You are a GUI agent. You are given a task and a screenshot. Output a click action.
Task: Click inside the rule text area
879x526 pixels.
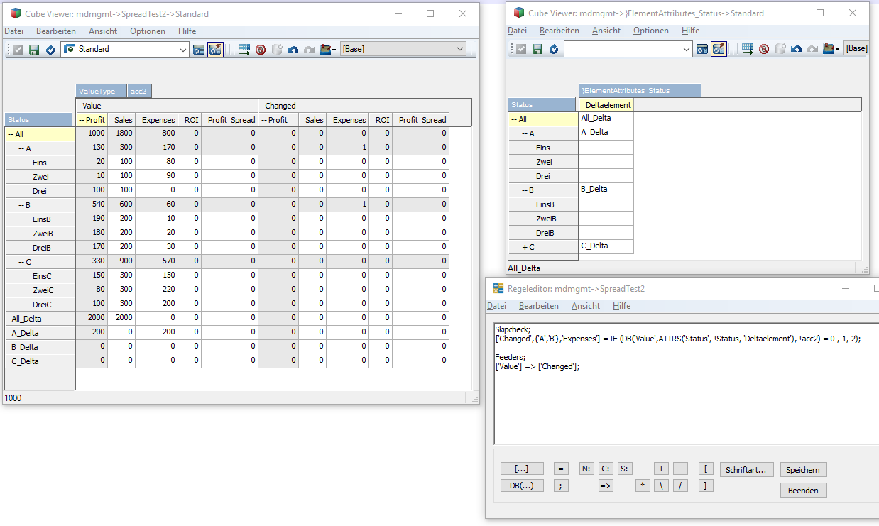(x=675, y=405)
